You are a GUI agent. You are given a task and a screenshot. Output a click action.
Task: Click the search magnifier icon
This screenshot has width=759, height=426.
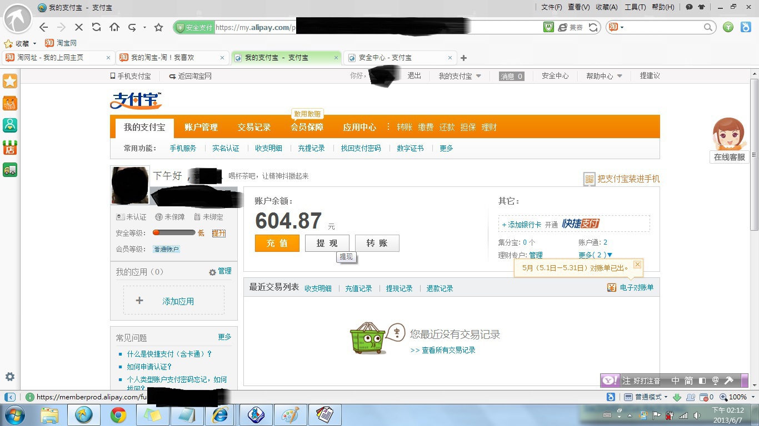[708, 27]
